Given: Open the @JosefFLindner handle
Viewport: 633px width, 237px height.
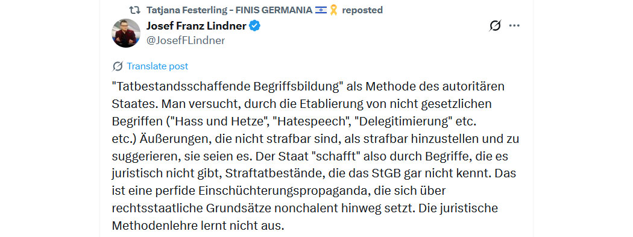Looking at the screenshot, I should click(185, 40).
